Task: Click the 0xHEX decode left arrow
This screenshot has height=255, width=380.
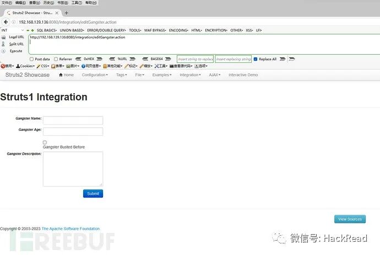Action: 78,59
